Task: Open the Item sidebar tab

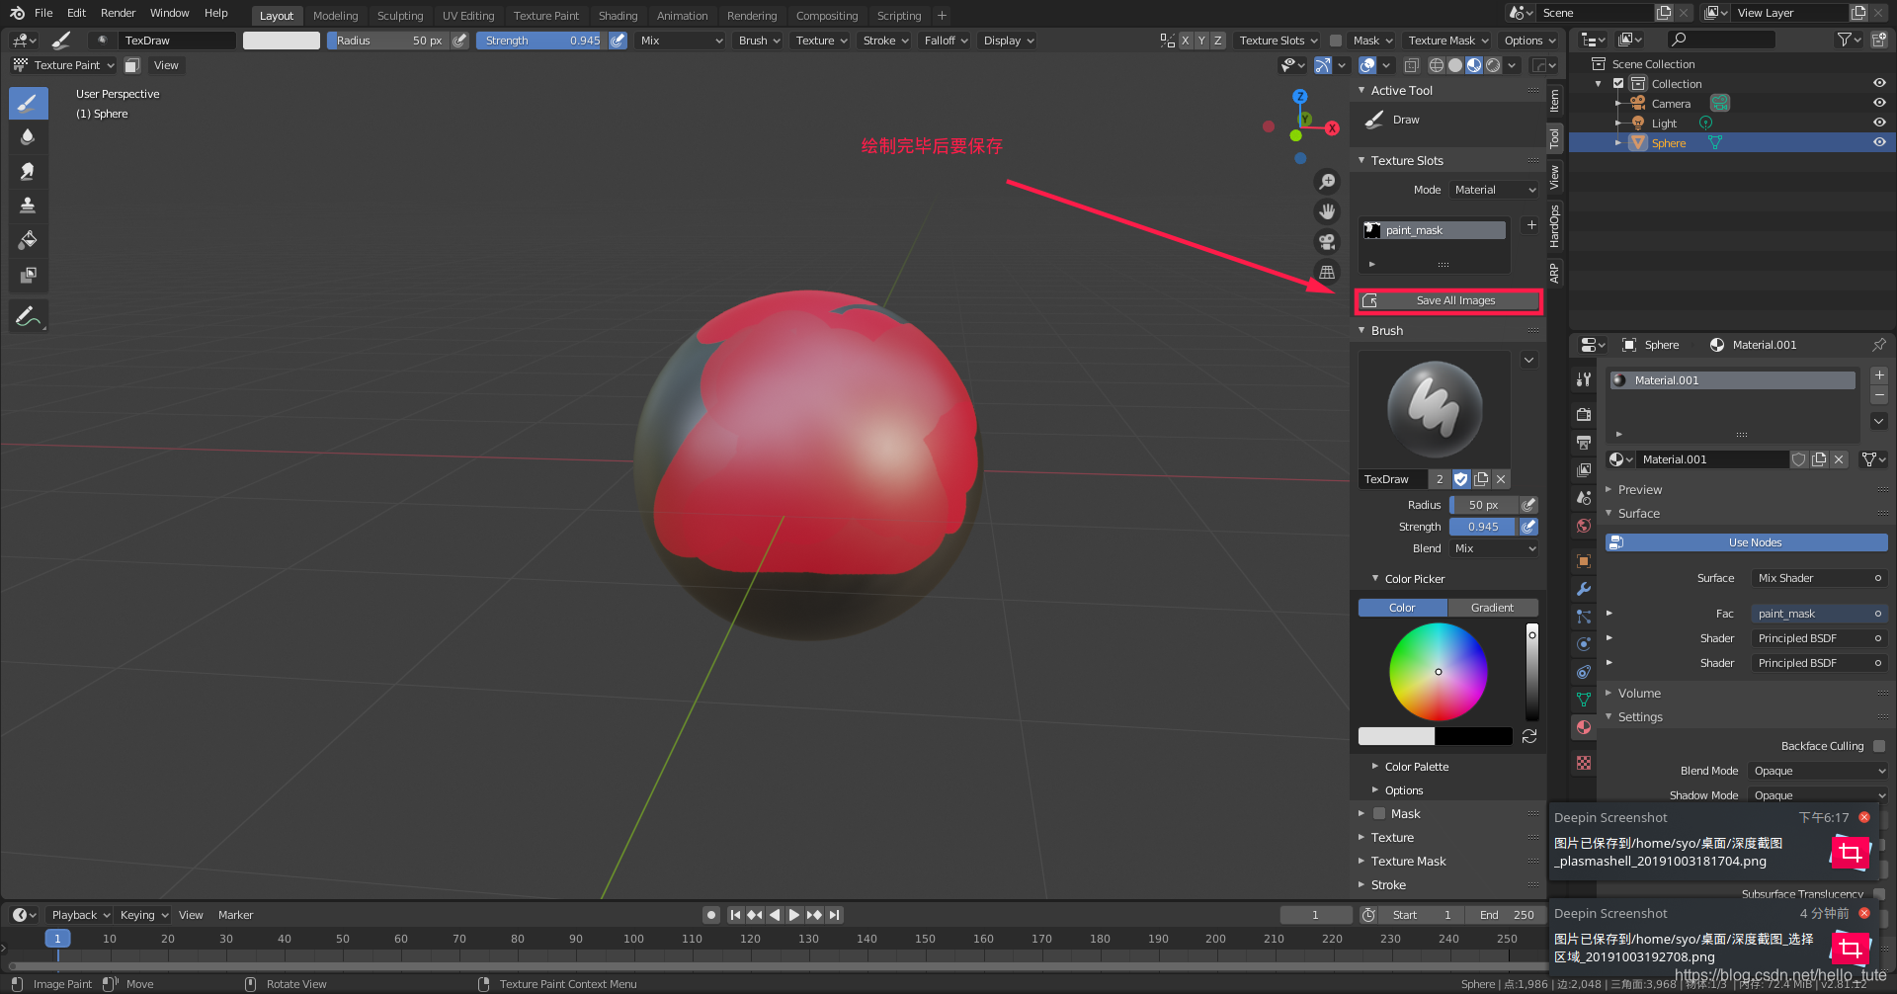Action: click(1554, 101)
